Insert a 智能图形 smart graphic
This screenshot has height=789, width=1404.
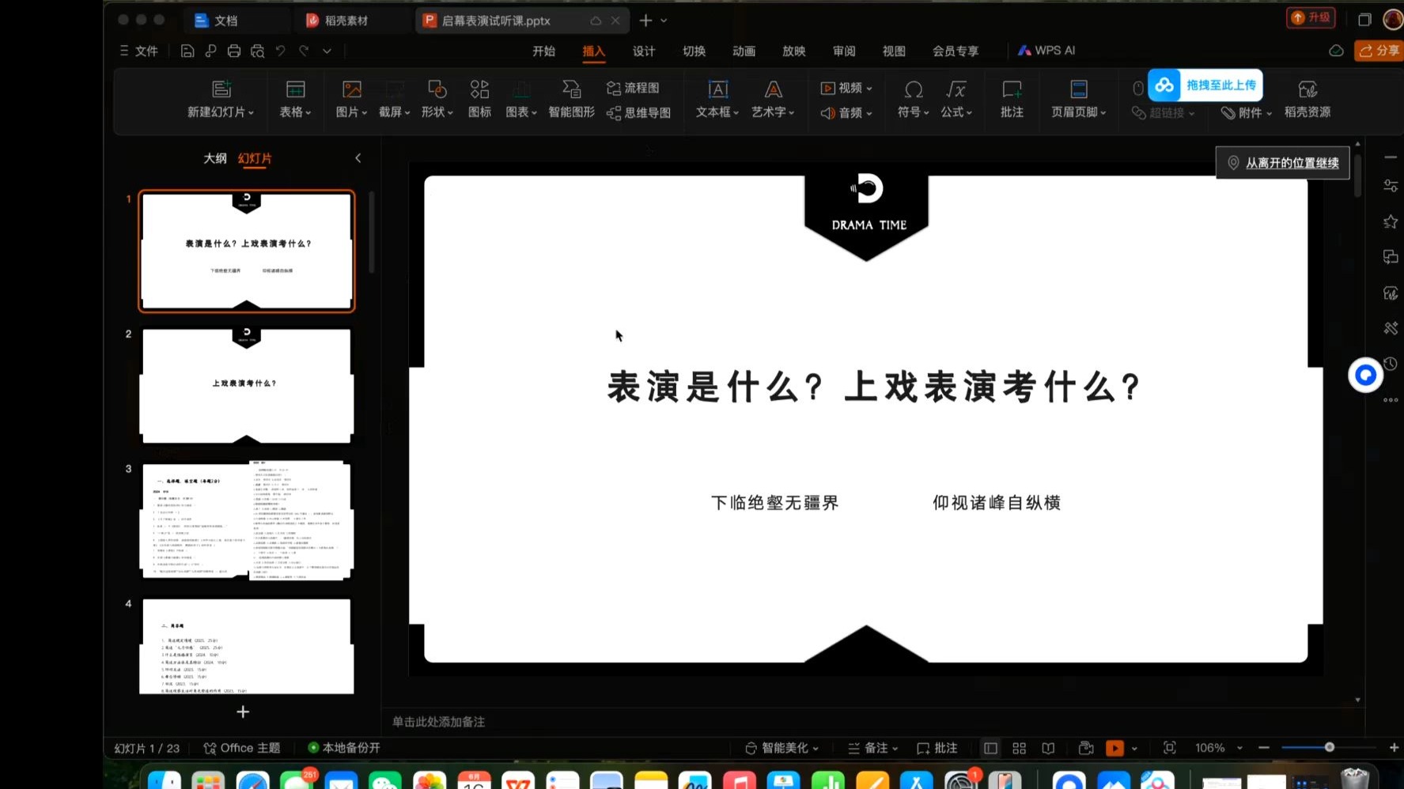(x=570, y=98)
